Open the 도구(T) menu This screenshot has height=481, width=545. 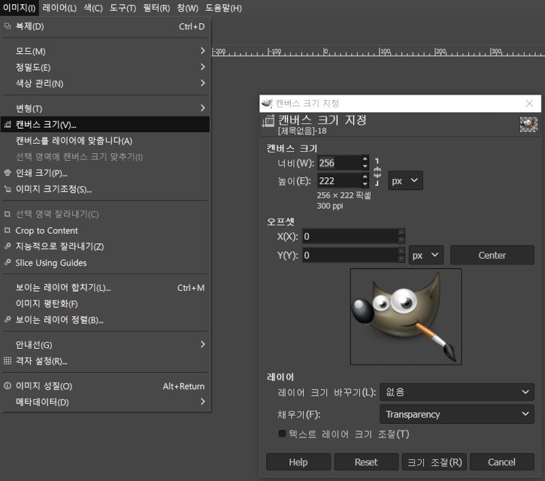(123, 7)
